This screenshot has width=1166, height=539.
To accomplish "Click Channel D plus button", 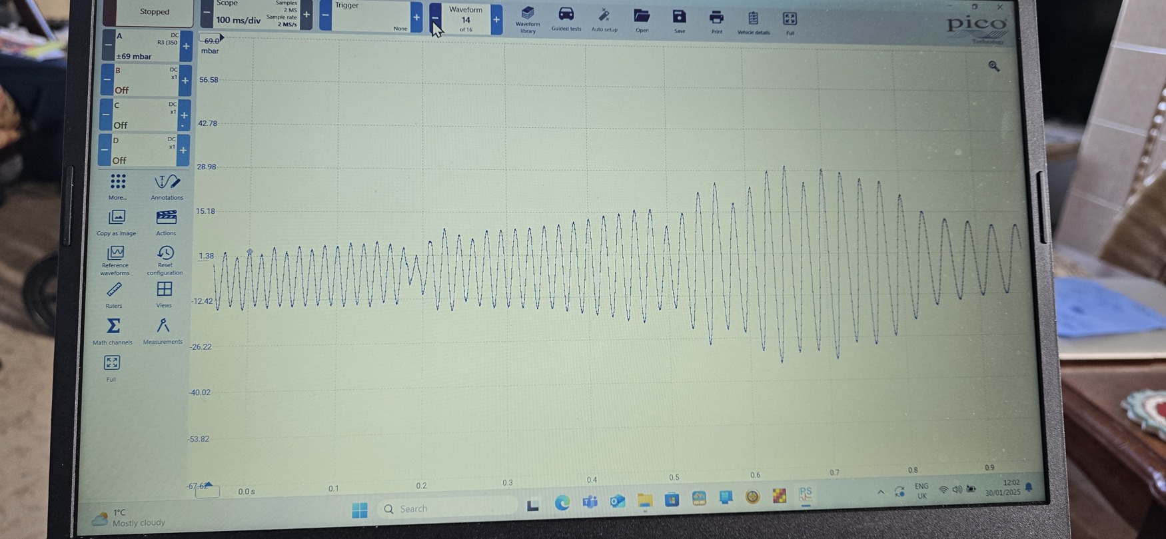I will click(183, 151).
